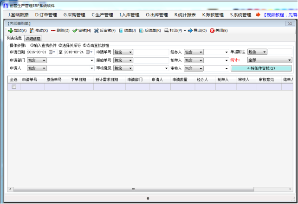Click the Approve (审核) checkmark icon
Screen dimensions: 298x204
75,31
